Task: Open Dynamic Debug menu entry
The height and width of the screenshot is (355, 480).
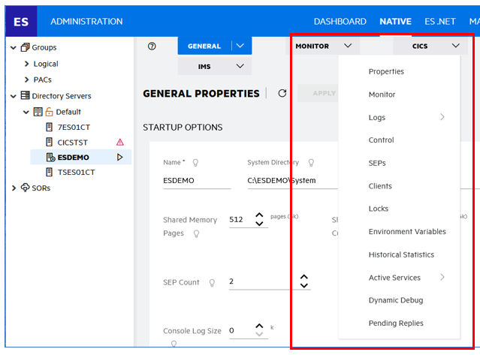Action: 396,300
